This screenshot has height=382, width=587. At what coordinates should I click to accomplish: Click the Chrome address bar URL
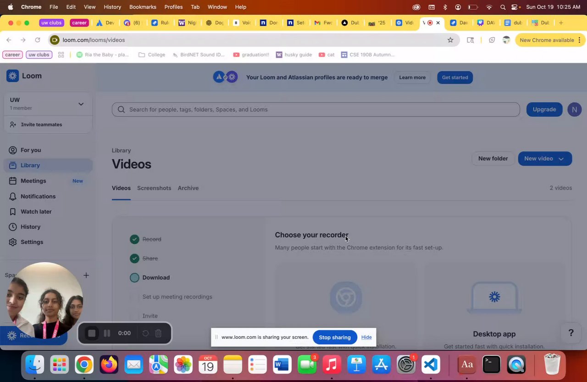[x=94, y=40]
